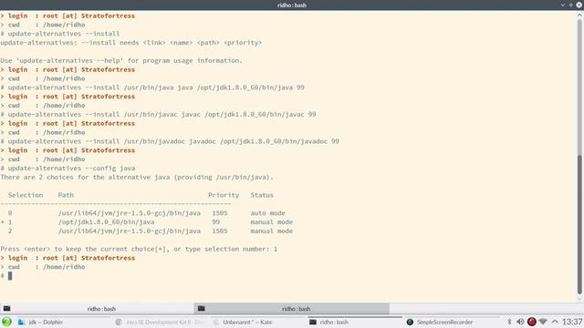Switch to the first ridho : bash tab

[97, 309]
